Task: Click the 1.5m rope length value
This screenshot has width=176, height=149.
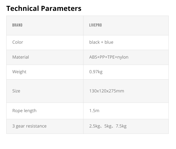Action: coord(94,111)
